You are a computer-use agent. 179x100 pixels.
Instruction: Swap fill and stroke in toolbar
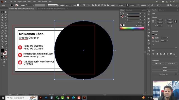coord(6,49)
